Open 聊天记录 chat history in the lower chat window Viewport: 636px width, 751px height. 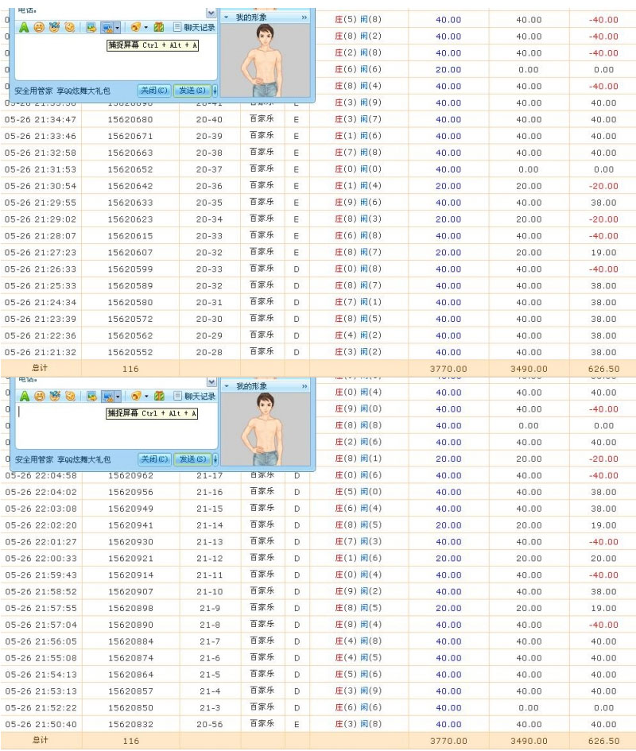click(x=195, y=396)
